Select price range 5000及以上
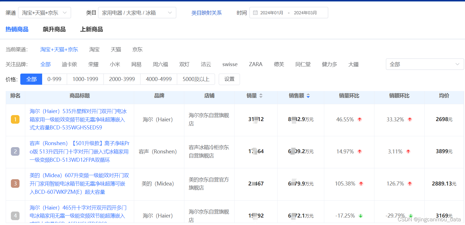 coord(196,79)
